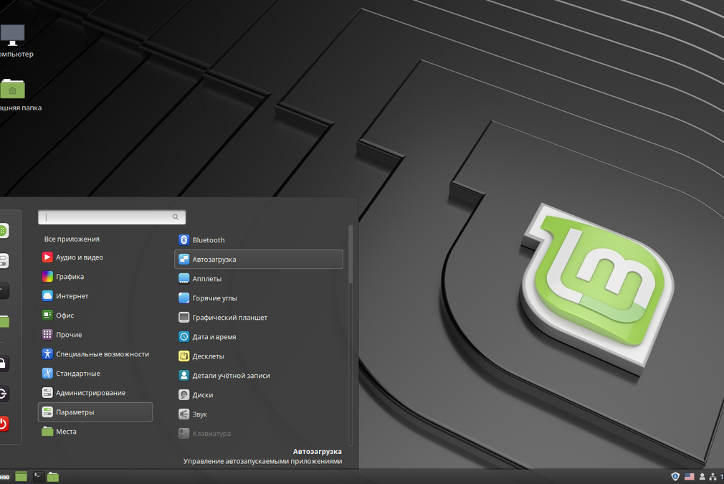
Task: Open Клавиатура keyboard settings
Action: (x=259, y=434)
